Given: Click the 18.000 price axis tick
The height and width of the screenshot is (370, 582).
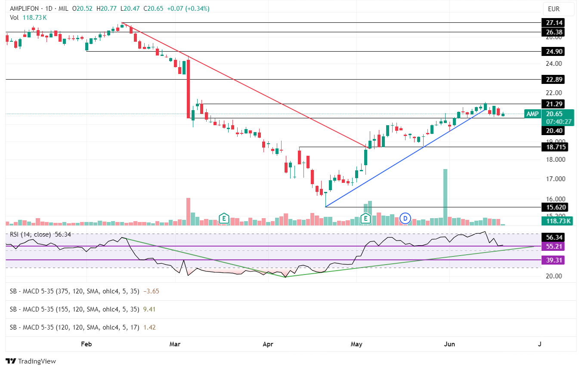Looking at the screenshot, I should (x=556, y=160).
